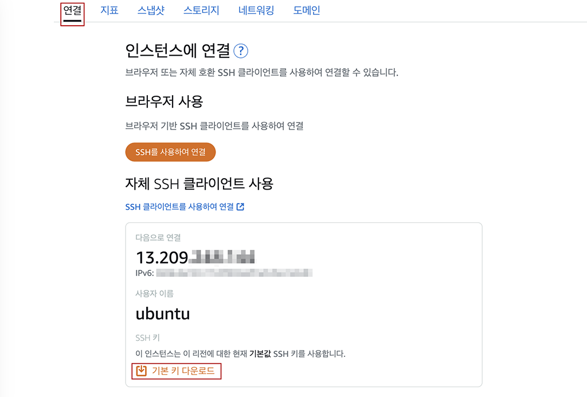Click the help question mark icon
587x397 pixels.
point(241,52)
